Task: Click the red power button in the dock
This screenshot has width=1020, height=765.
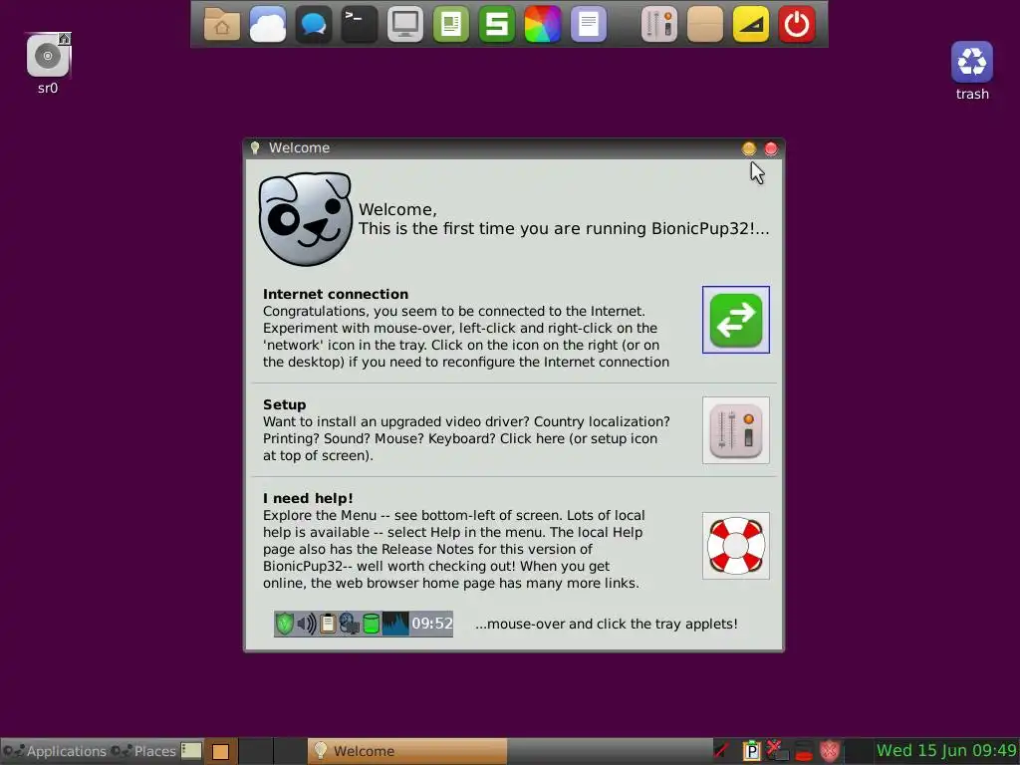Action: 796,25
